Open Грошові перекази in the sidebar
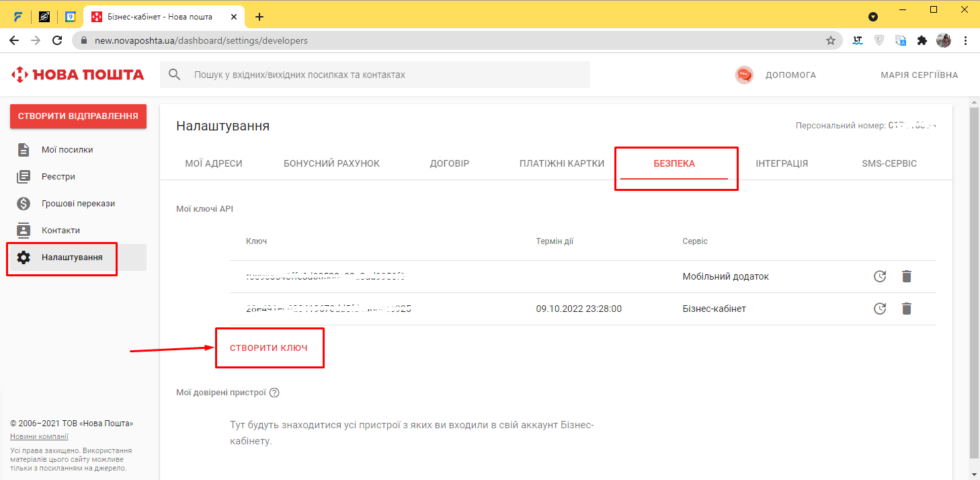The image size is (980, 480). (78, 203)
